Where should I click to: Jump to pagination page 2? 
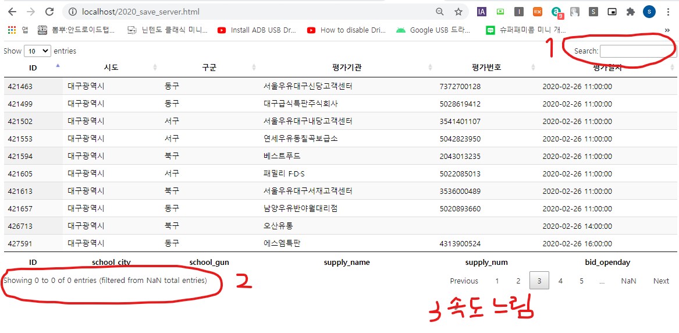tap(518, 281)
